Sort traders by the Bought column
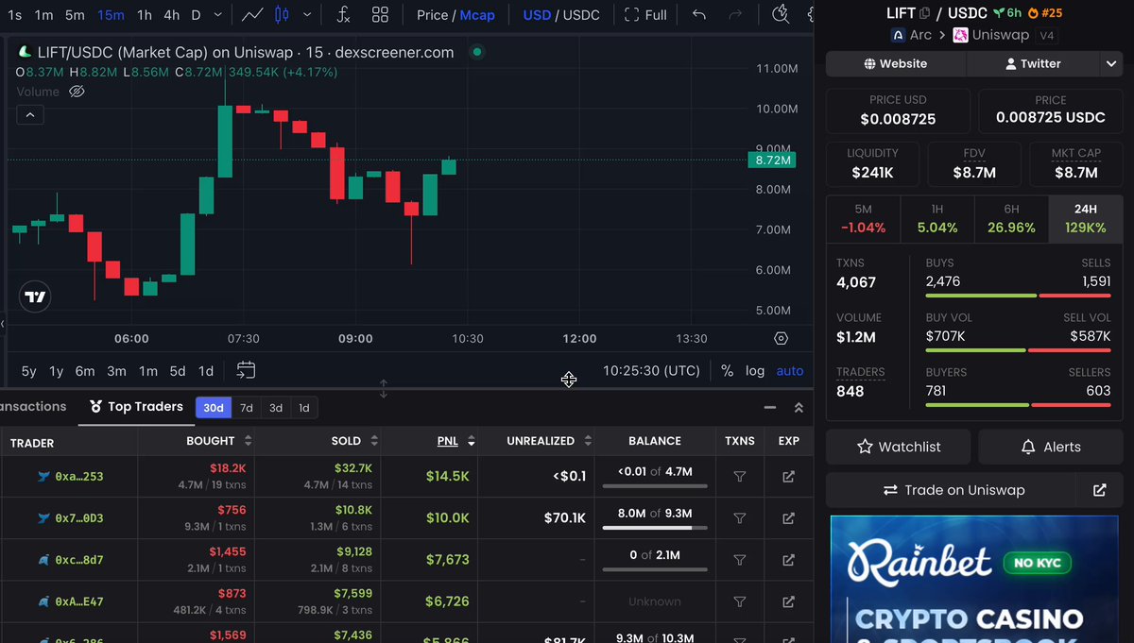Viewport: 1134px width, 643px height. pyautogui.click(x=220, y=441)
